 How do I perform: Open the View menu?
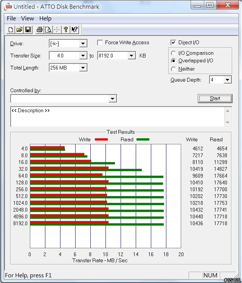tap(28, 19)
